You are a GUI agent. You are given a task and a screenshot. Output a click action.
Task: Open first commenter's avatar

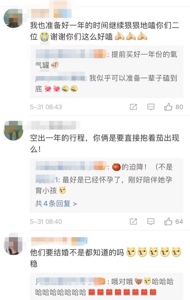(x=13, y=18)
